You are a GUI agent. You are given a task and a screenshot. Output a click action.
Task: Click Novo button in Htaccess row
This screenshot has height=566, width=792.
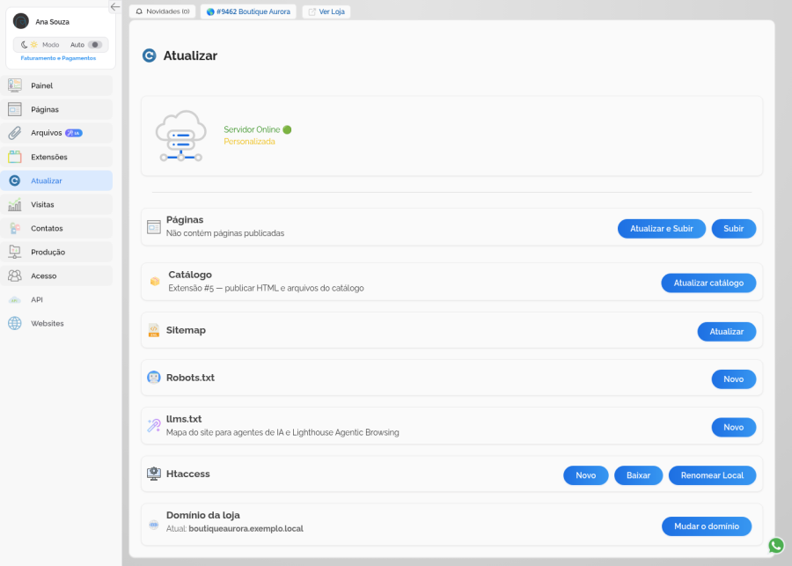click(585, 475)
